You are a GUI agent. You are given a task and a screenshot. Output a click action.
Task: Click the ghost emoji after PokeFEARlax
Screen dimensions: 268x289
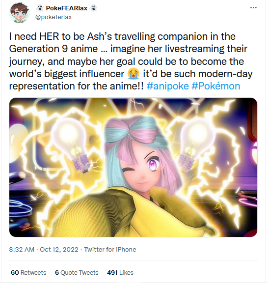click(x=93, y=8)
